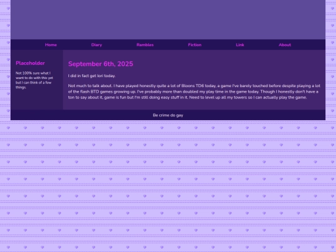Click the footer text 'Be crime do gay'
This screenshot has height=252, width=336.
click(x=168, y=115)
